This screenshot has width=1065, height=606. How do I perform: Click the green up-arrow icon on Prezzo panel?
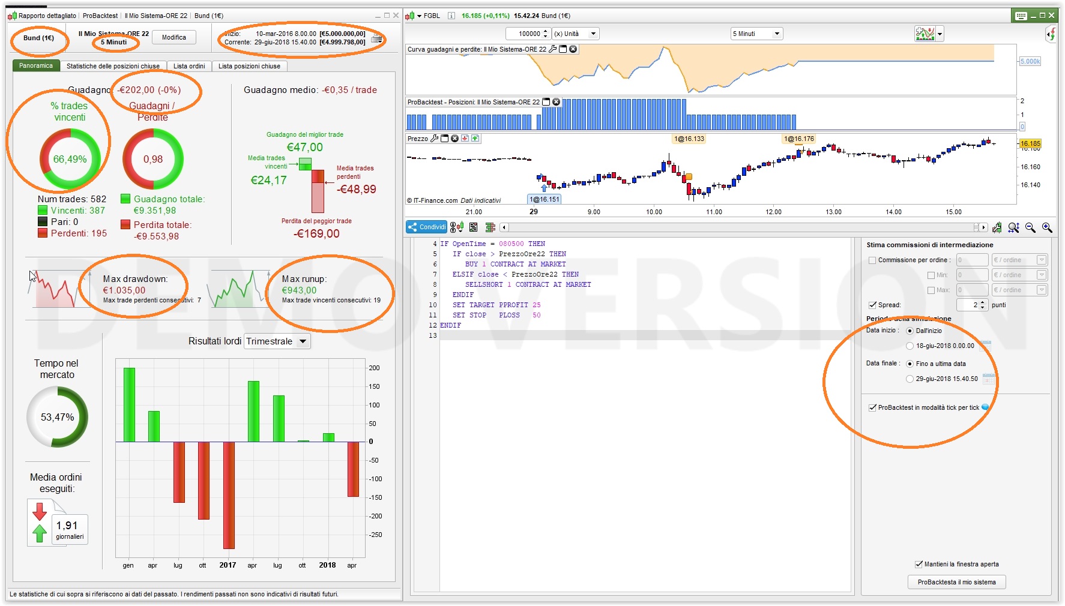click(x=475, y=139)
